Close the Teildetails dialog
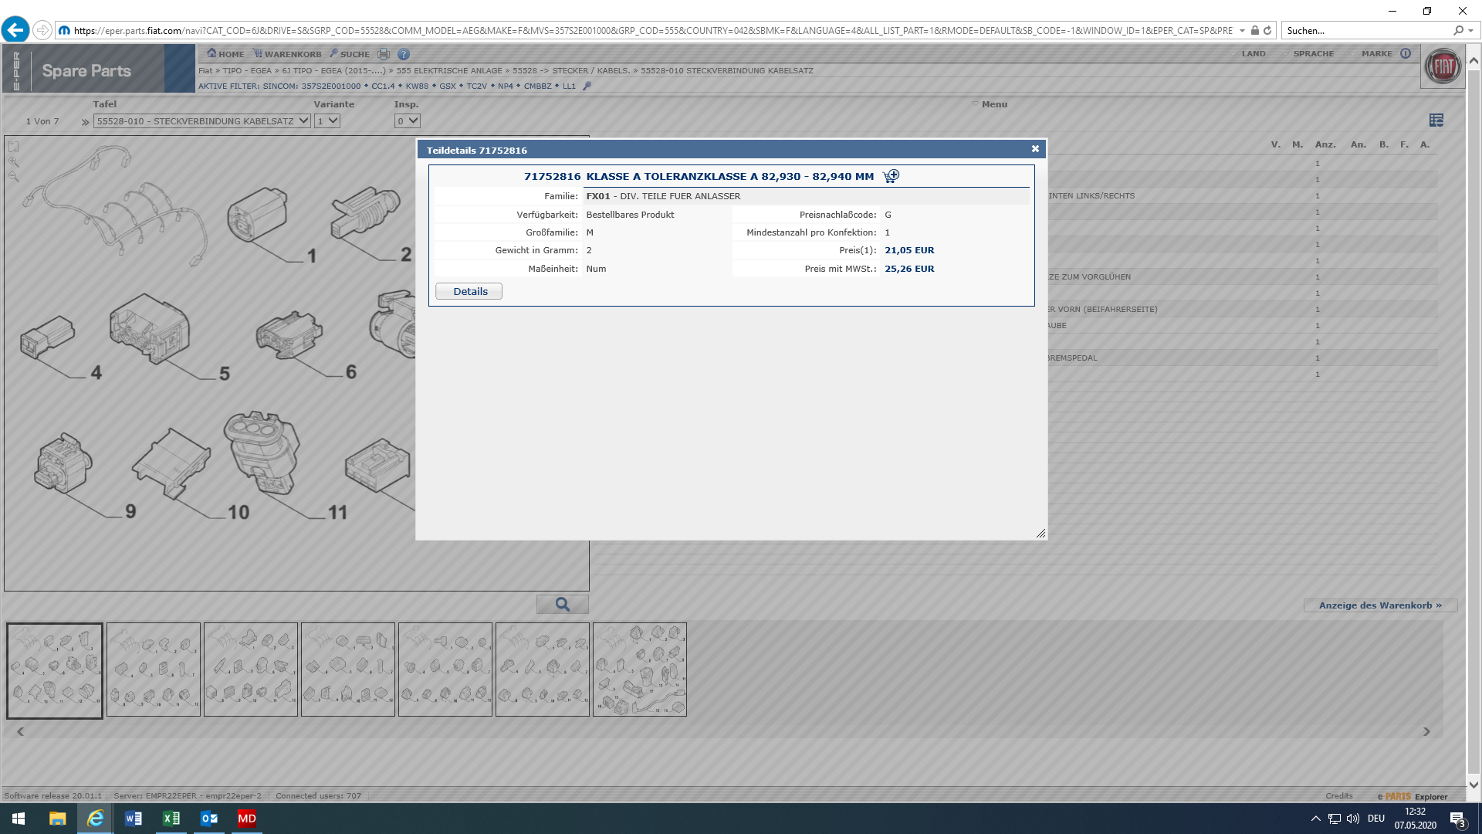 pyautogui.click(x=1035, y=149)
